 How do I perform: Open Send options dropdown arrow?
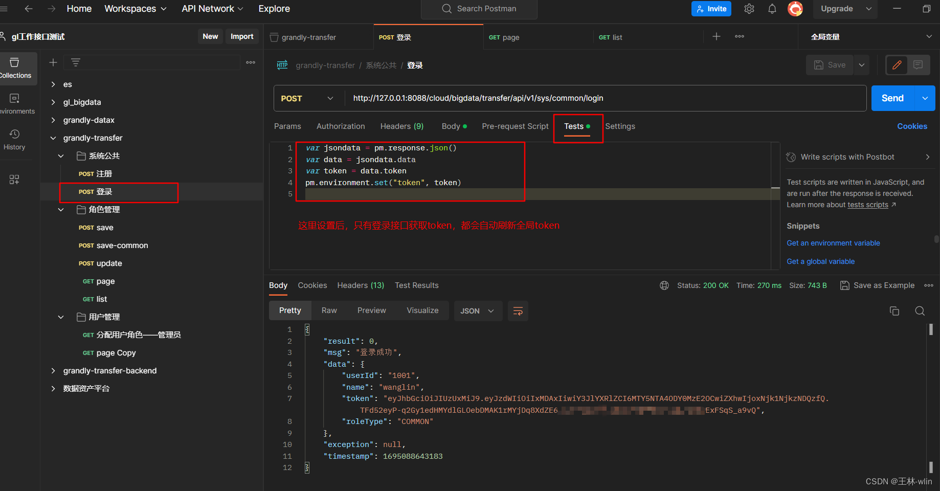pos(925,98)
